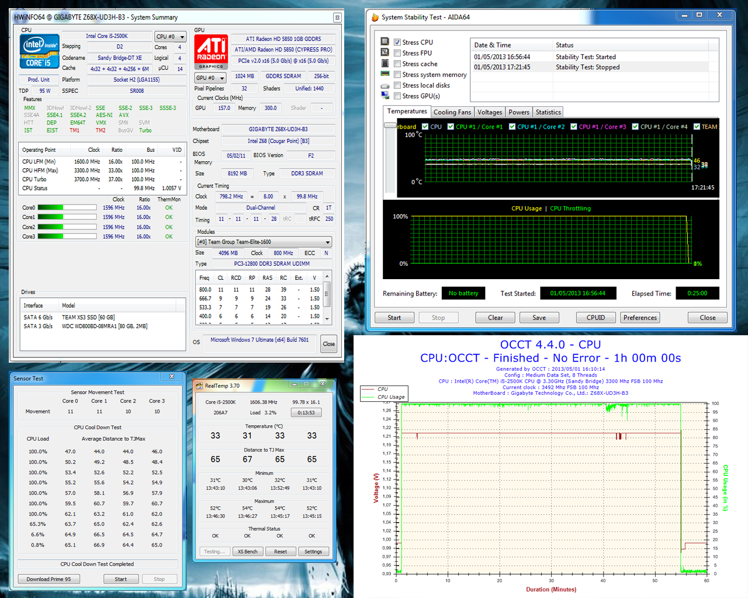Click the monitor icon beside Stress GPU(s)
The image size is (748, 598).
pos(385,95)
